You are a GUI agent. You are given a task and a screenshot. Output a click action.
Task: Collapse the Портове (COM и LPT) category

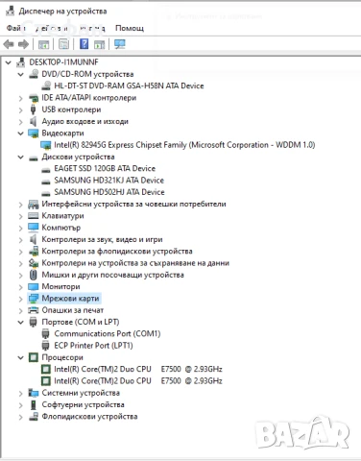tap(21, 322)
